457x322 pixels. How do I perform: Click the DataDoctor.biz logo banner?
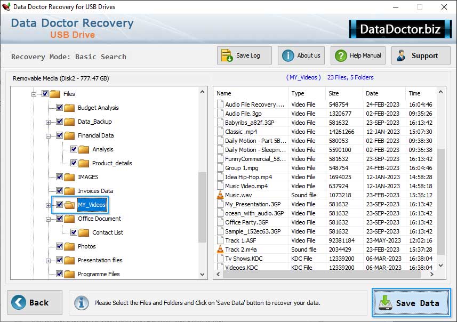[400, 29]
